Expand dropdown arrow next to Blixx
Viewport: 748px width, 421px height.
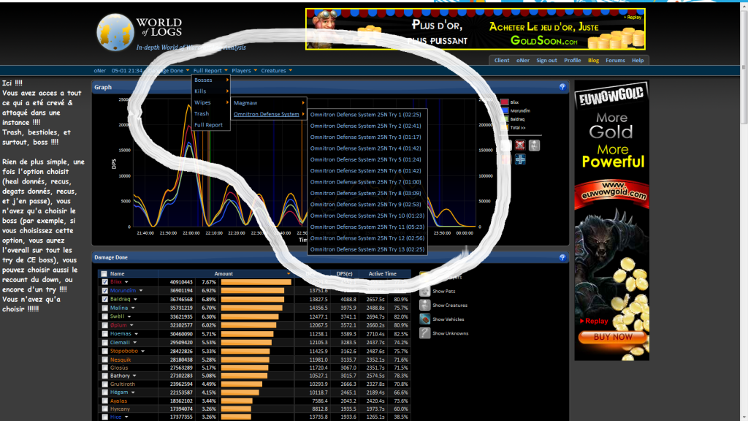coord(126,282)
